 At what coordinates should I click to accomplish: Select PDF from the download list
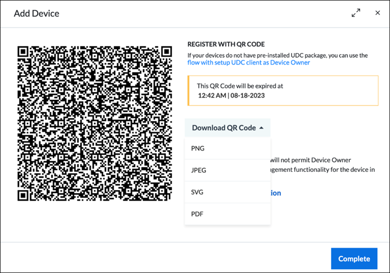coord(228,214)
